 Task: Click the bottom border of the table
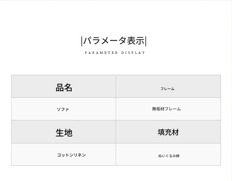click(116, 165)
